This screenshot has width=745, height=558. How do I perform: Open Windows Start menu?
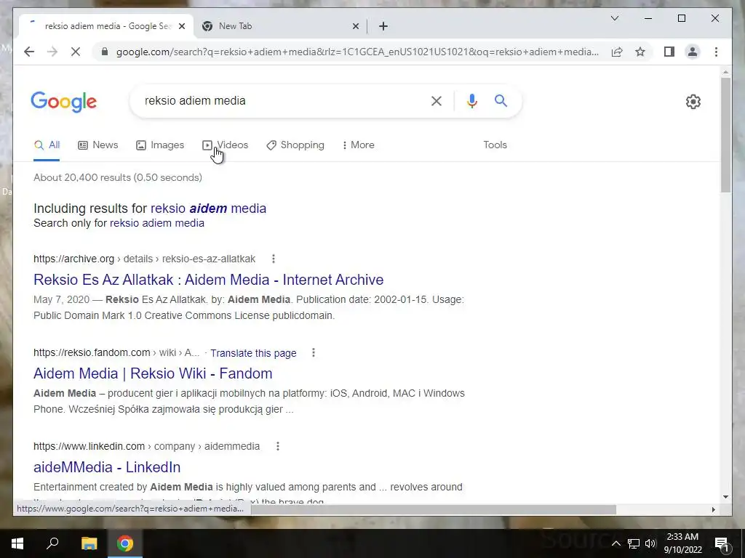tap(17, 543)
